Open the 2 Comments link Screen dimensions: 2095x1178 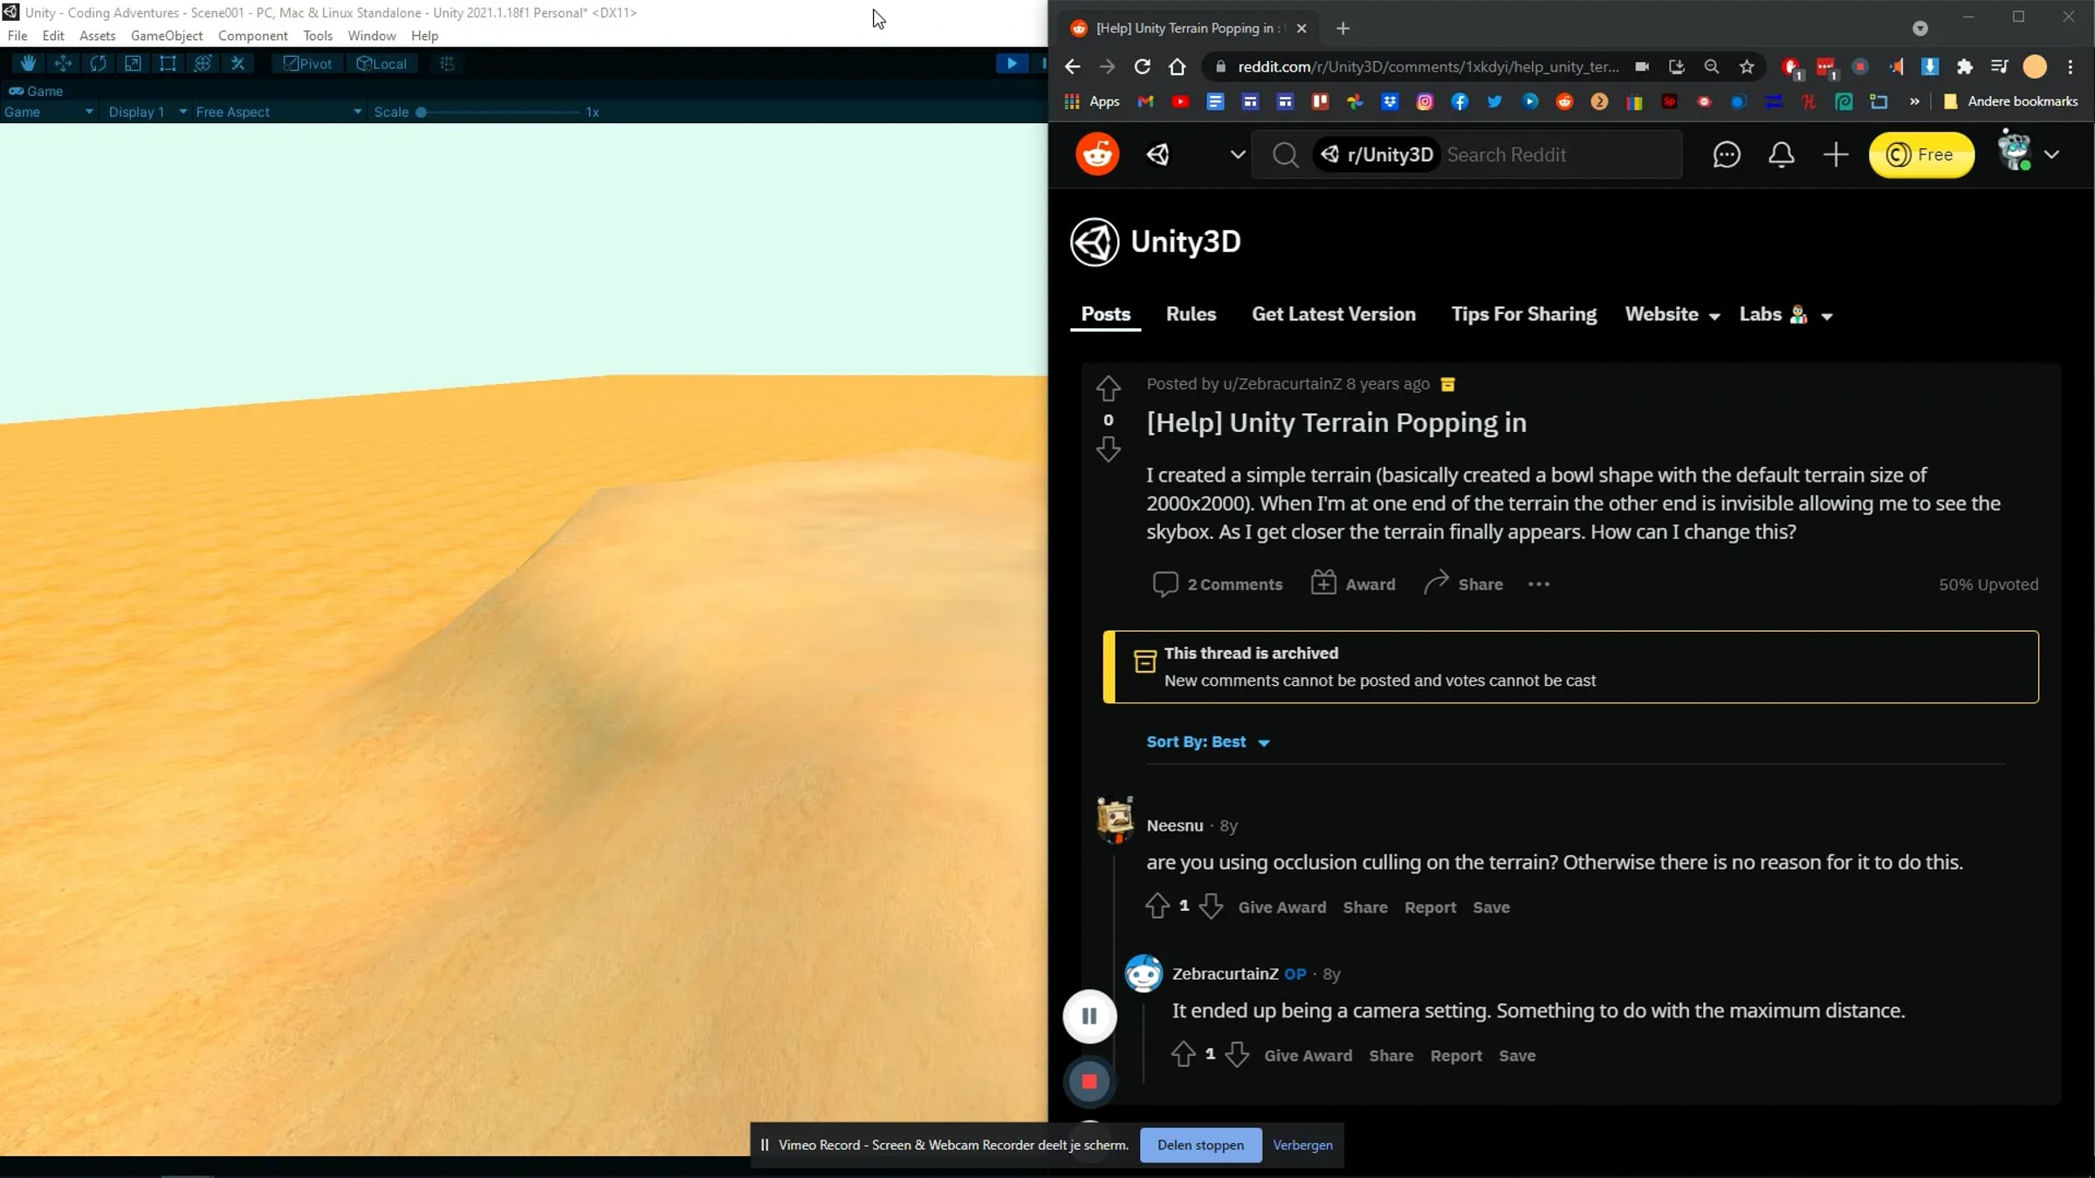(1217, 585)
